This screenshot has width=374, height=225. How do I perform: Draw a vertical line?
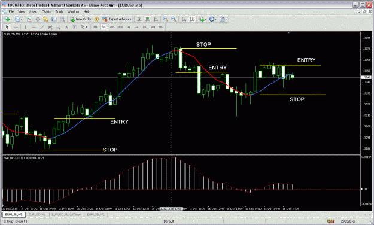[25, 27]
